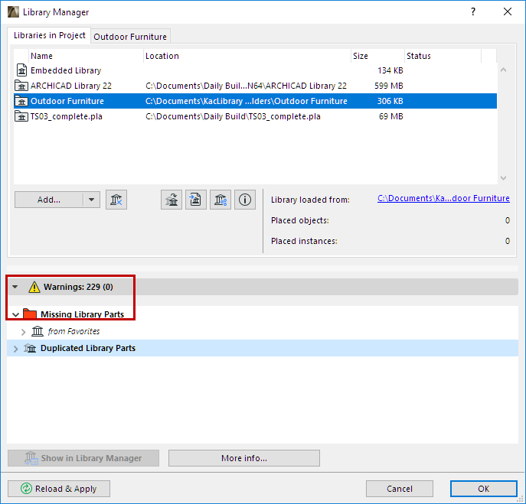Click the Duplicated Library Parts icon
The image size is (526, 504).
pos(30,348)
